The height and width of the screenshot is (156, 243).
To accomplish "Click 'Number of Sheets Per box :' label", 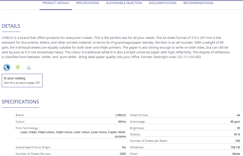I will tap(34, 154).
